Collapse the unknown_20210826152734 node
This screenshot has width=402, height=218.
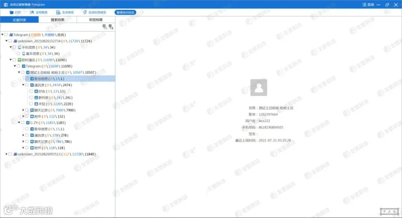pos(6,41)
